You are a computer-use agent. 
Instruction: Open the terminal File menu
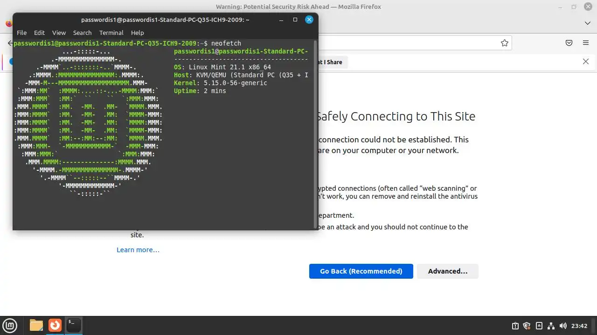21,33
